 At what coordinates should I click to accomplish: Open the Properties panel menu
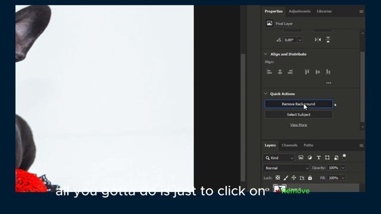[x=361, y=12]
